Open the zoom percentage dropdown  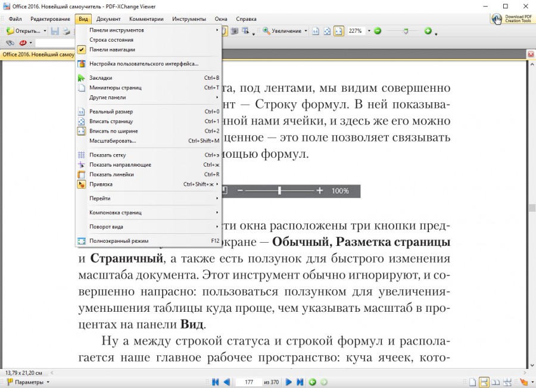[369, 31]
